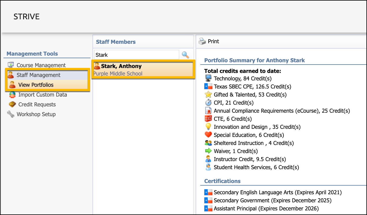Open Staff Management
367x215 pixels.
coord(38,75)
